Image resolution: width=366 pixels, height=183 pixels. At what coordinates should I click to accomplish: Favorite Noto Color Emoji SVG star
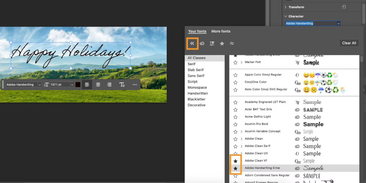coord(236,90)
